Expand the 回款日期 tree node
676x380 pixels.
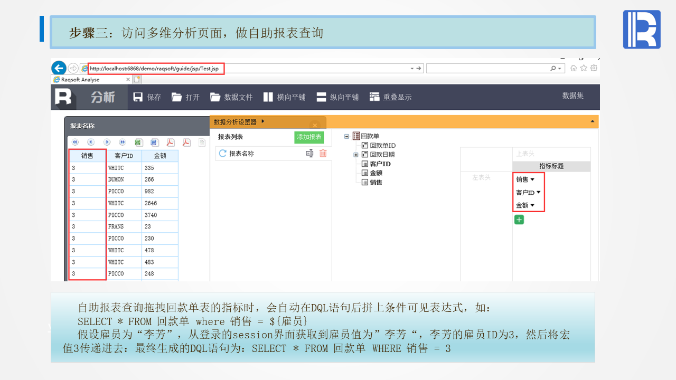pos(356,155)
